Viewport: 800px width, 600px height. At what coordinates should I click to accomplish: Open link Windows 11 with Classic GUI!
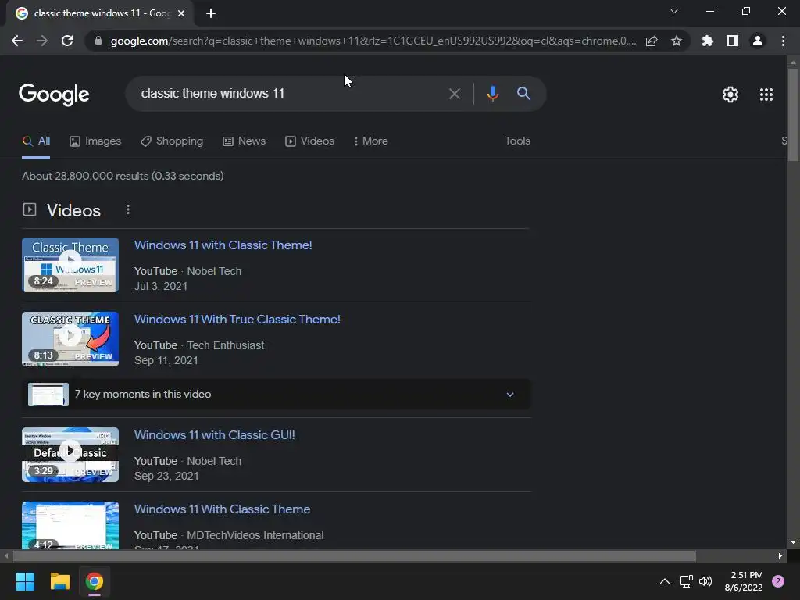(214, 435)
